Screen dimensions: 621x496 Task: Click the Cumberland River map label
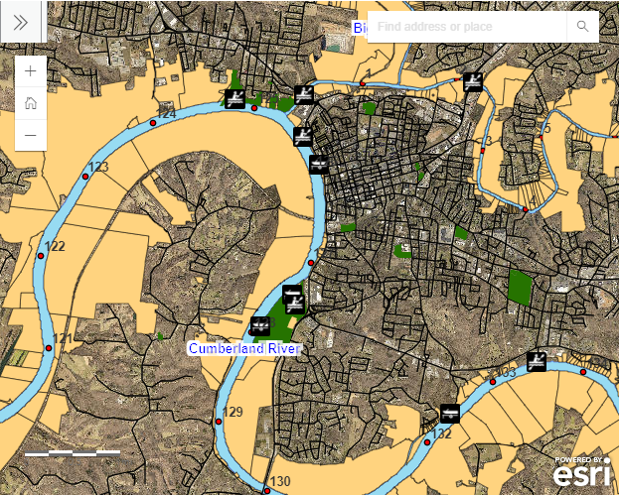point(243,348)
